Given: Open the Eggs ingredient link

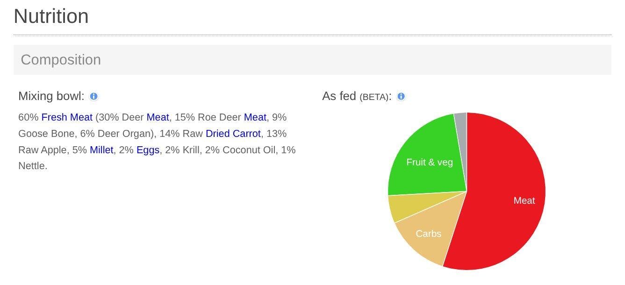Looking at the screenshot, I should pyautogui.click(x=148, y=150).
